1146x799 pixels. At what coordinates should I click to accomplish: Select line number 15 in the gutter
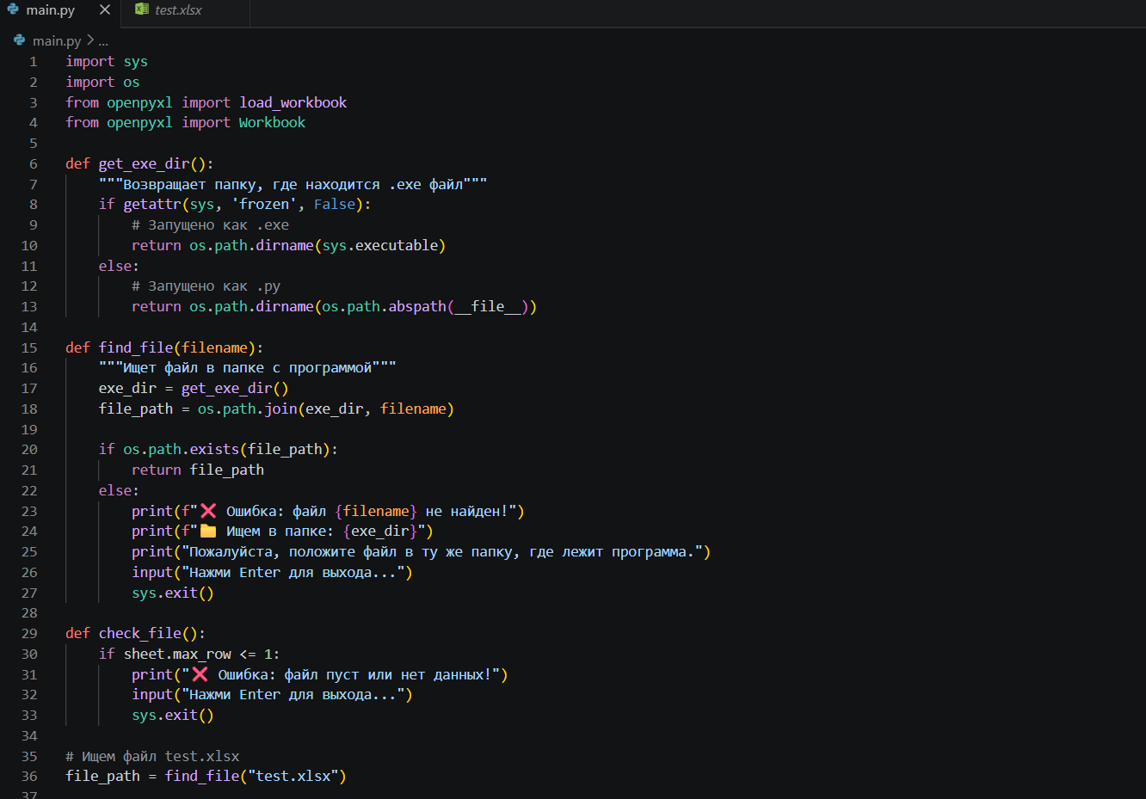pyautogui.click(x=29, y=347)
